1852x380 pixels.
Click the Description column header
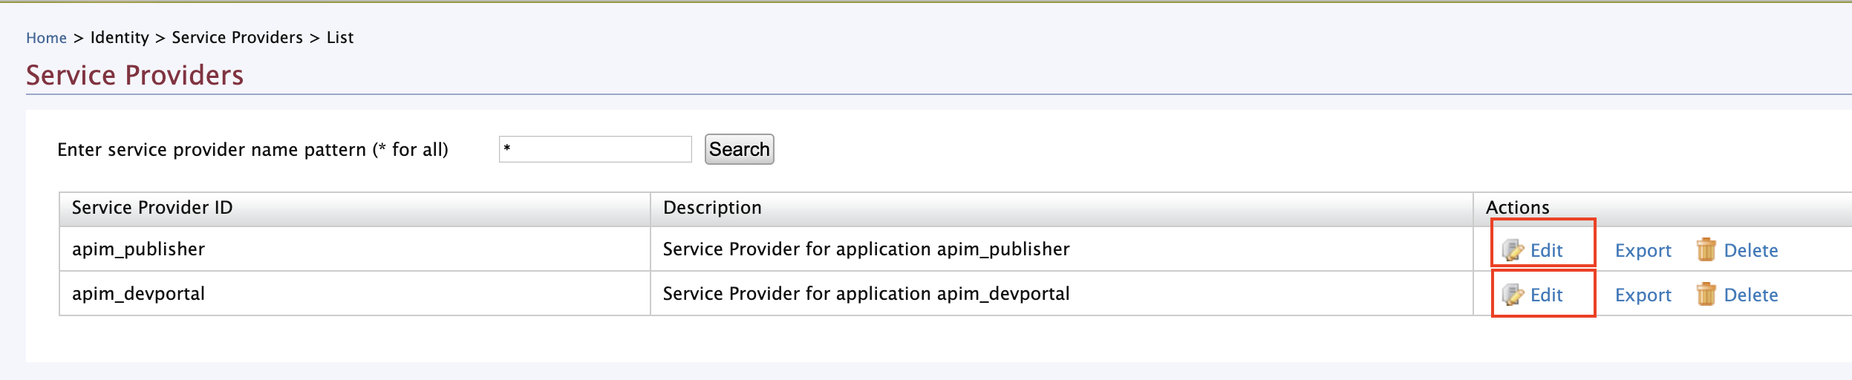(712, 208)
